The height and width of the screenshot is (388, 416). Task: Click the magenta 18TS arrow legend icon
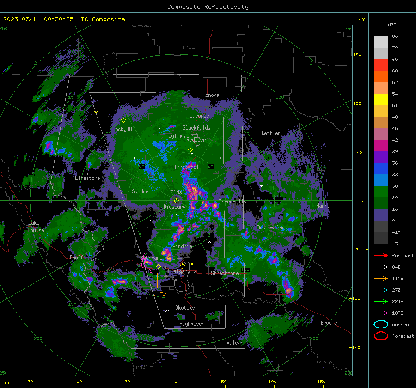pos(381,313)
